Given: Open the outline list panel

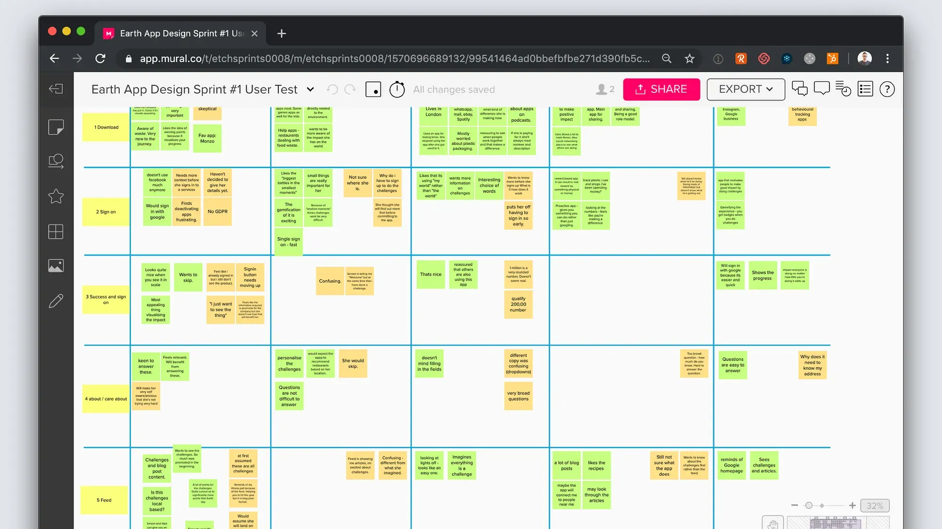Looking at the screenshot, I should [x=865, y=89].
